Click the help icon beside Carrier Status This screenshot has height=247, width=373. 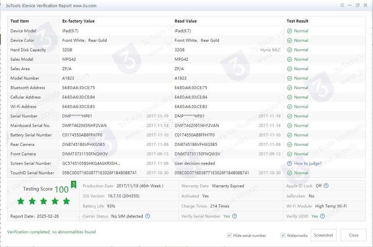coord(148,216)
